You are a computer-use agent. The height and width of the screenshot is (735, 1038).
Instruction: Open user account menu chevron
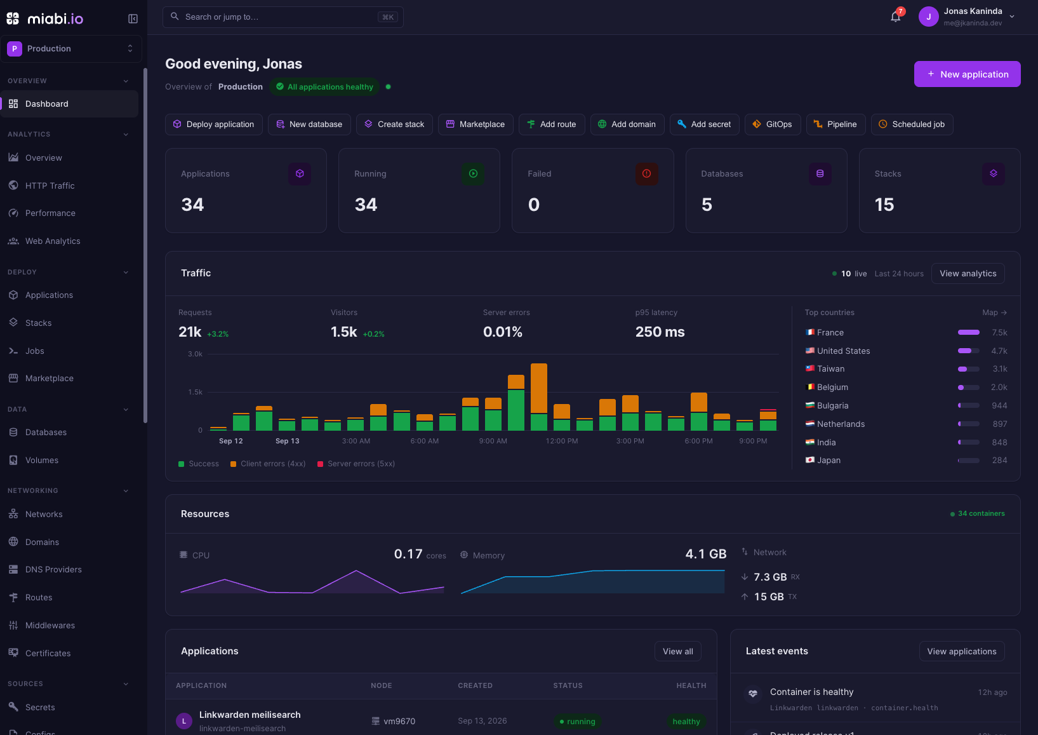coord(1012,17)
